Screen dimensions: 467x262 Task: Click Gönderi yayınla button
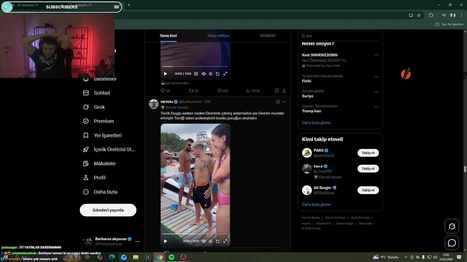[108, 210]
